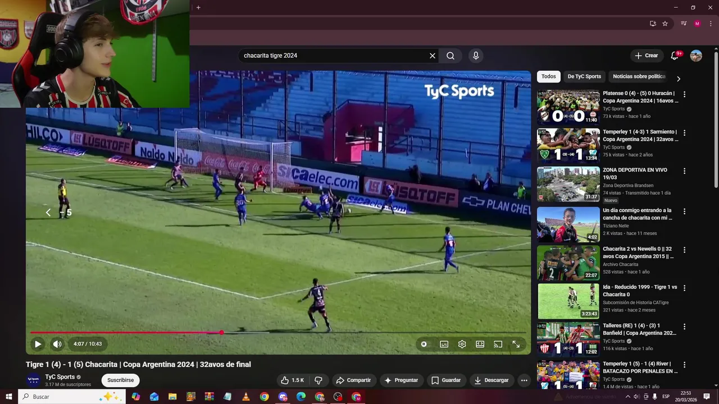Select the Noticias sobre política chip
The width and height of the screenshot is (719, 404).
click(x=639, y=76)
